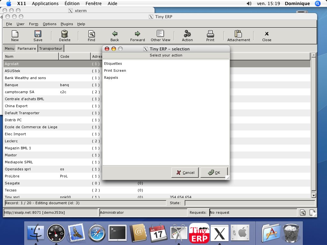Launch Safari compass in dock
The width and height of the screenshot is (327, 245).
(x=97, y=233)
